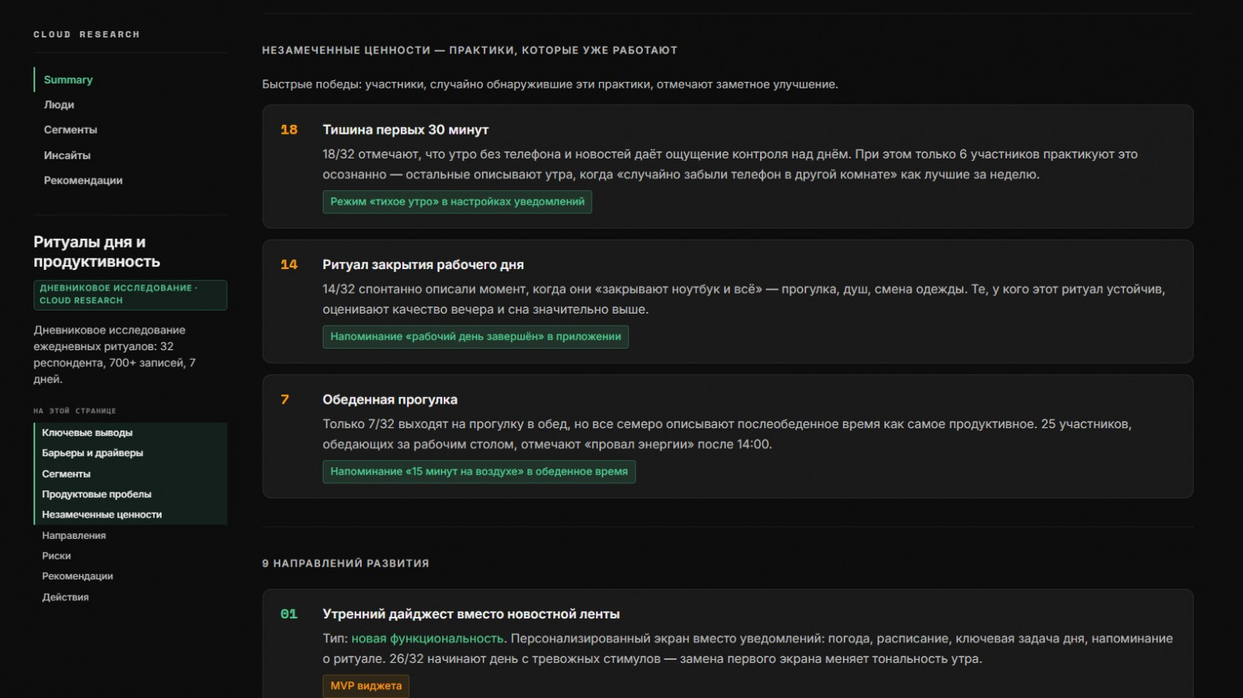Jump to Барьеры и драйверы anchor

[92, 453]
